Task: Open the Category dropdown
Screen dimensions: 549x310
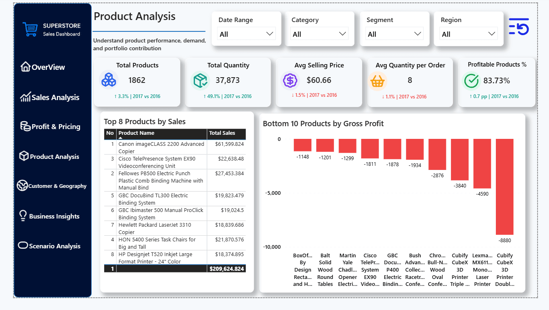Action: point(319,34)
